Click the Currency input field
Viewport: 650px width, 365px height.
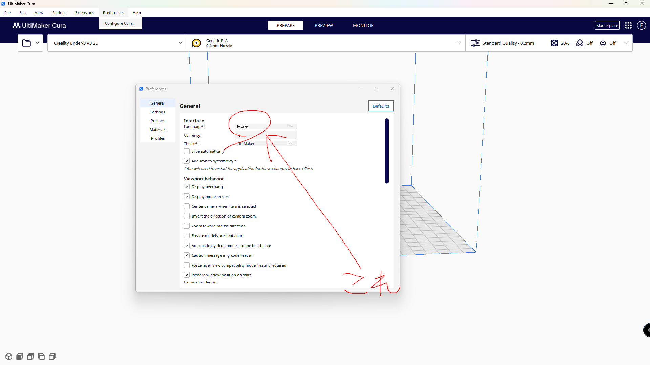click(x=266, y=135)
